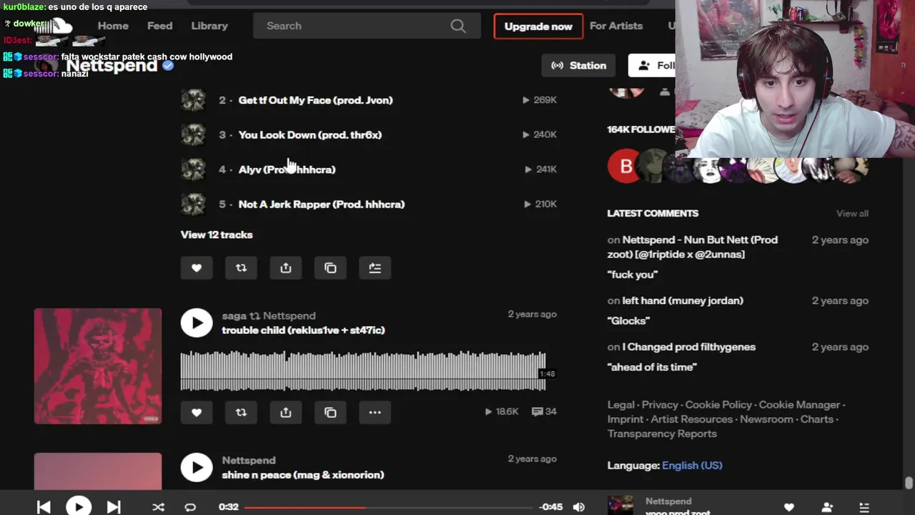The image size is (915, 515).
Task: Like the top tracks playlist with heart icon
Action: 197,268
